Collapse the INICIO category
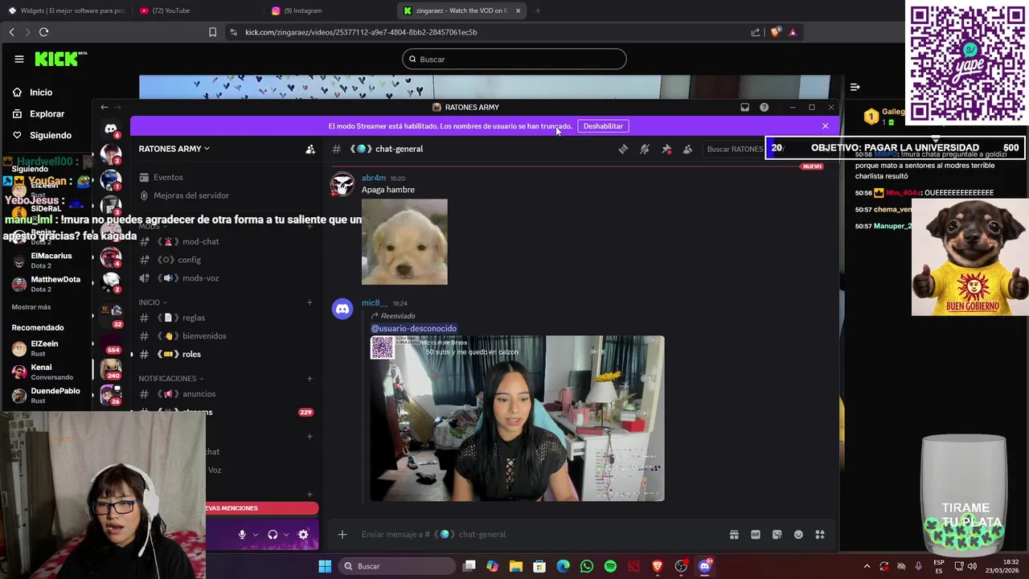Image resolution: width=1029 pixels, height=579 pixels. tap(153, 302)
